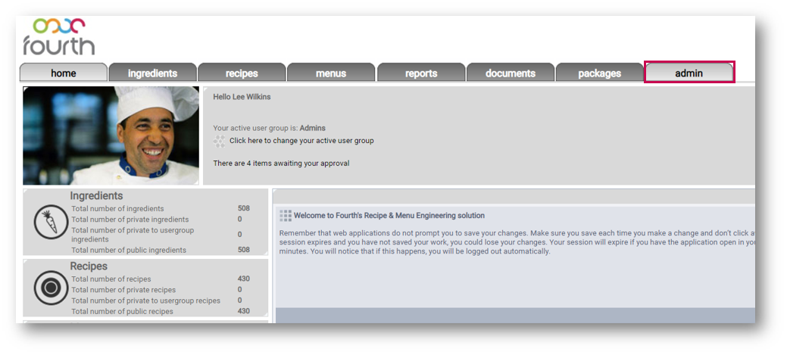Viewport: 787px width, 355px height.
Task: Click Total number of public recipes row
Action: (161, 311)
